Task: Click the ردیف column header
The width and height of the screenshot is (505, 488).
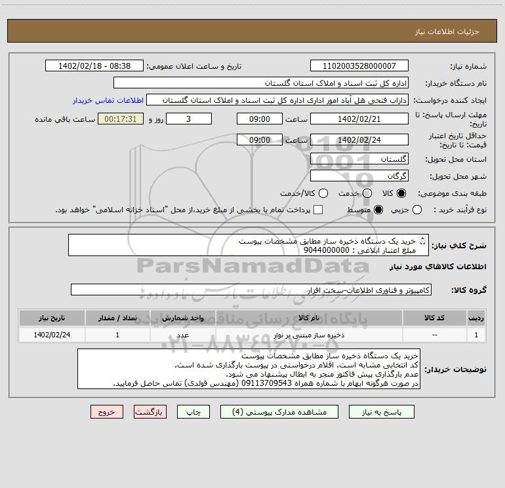Action: (476, 318)
